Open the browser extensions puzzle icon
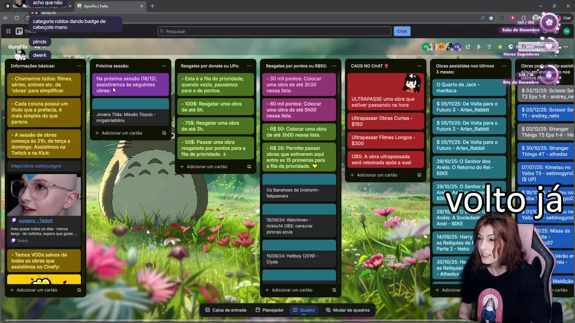The width and height of the screenshot is (575, 323). (524, 18)
